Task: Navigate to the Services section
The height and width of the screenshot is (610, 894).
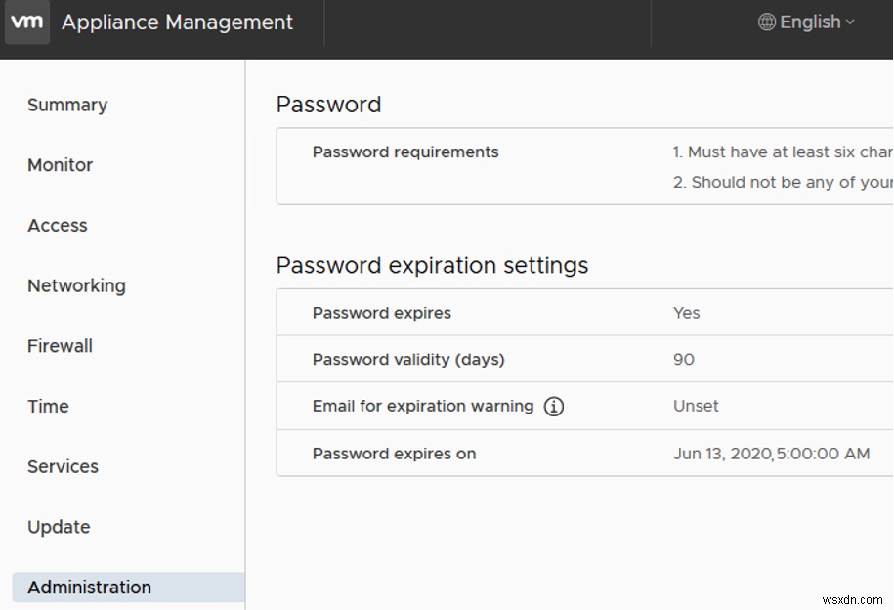Action: [x=63, y=467]
